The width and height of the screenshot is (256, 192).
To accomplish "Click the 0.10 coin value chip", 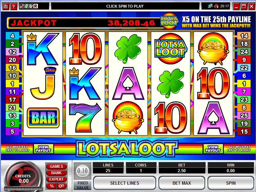I will tap(82, 171).
